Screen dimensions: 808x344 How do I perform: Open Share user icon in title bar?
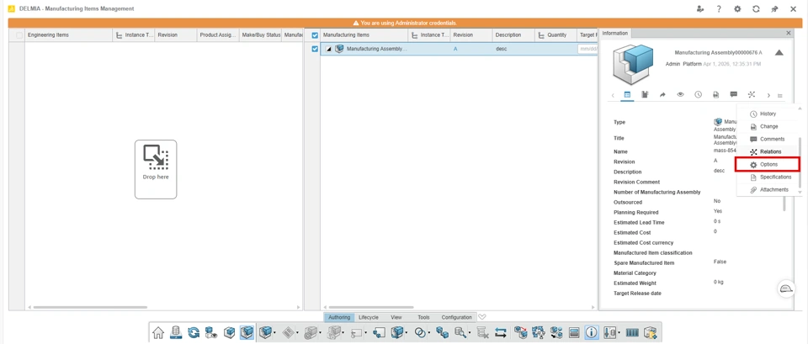(x=699, y=8)
